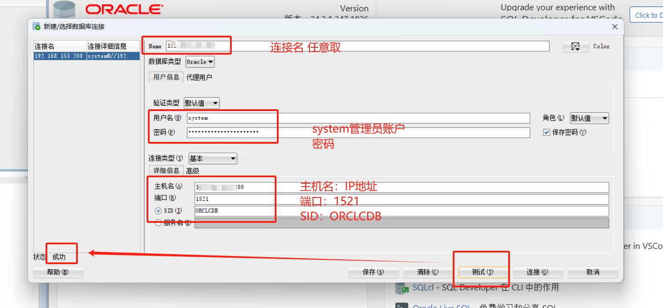The width and height of the screenshot is (663, 308).
Task: Click the 保存 button
Action: coord(373,272)
